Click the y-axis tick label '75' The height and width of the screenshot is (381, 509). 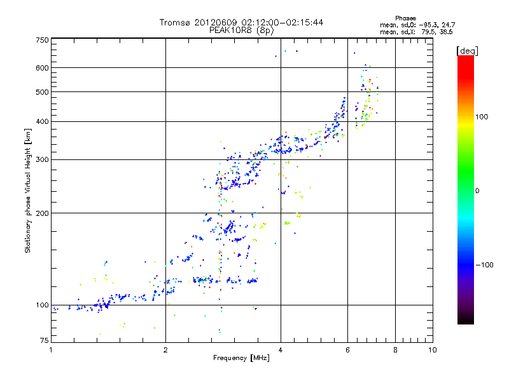(45, 340)
